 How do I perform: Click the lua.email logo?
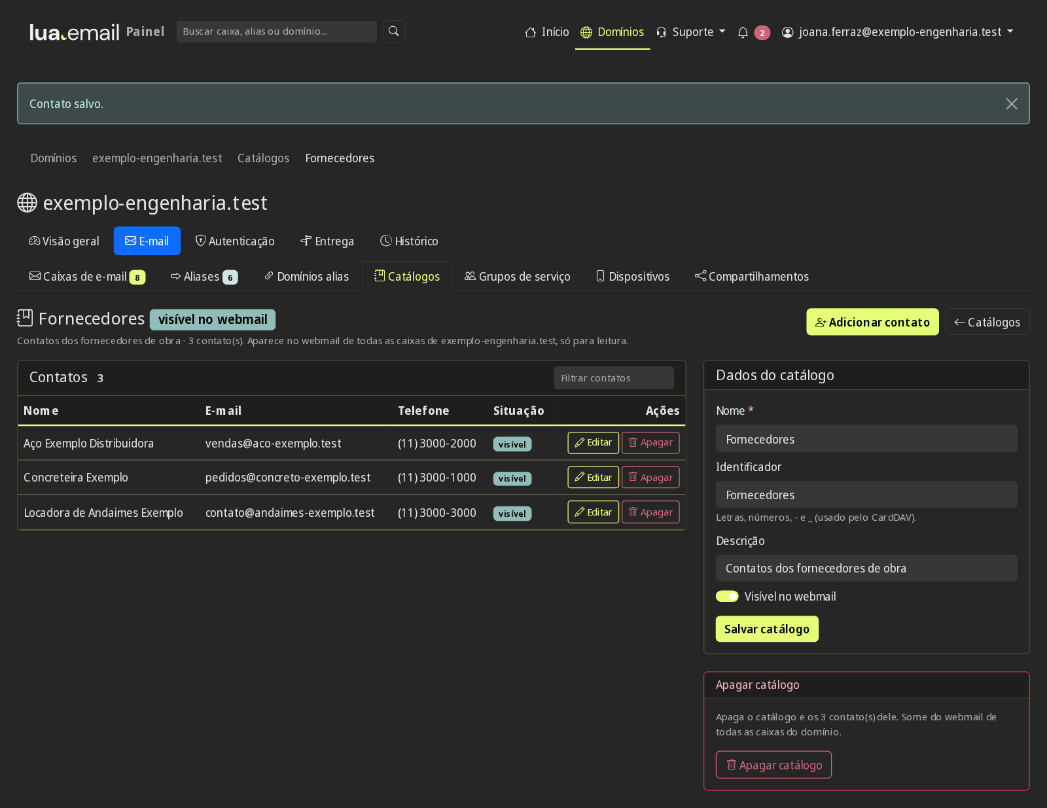click(75, 32)
